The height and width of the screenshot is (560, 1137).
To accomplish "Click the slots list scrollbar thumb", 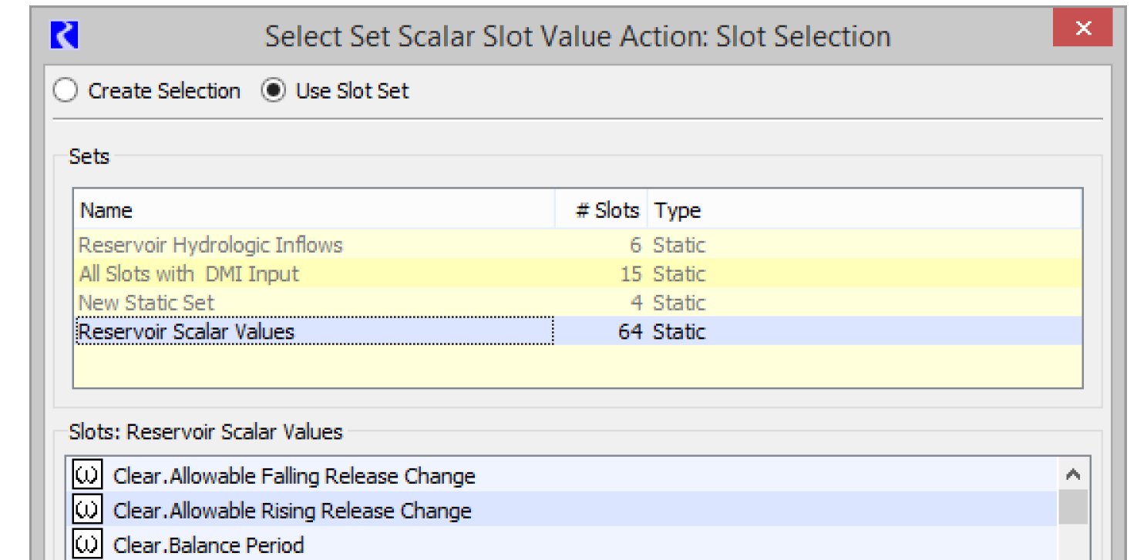I will click(x=1072, y=508).
